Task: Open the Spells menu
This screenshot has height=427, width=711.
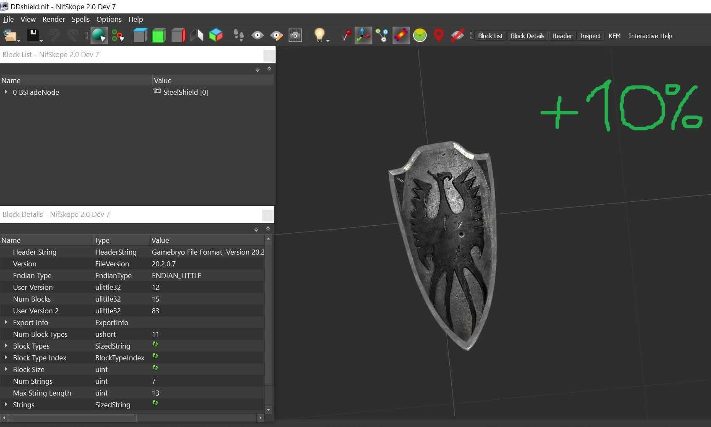Action: pyautogui.click(x=81, y=19)
